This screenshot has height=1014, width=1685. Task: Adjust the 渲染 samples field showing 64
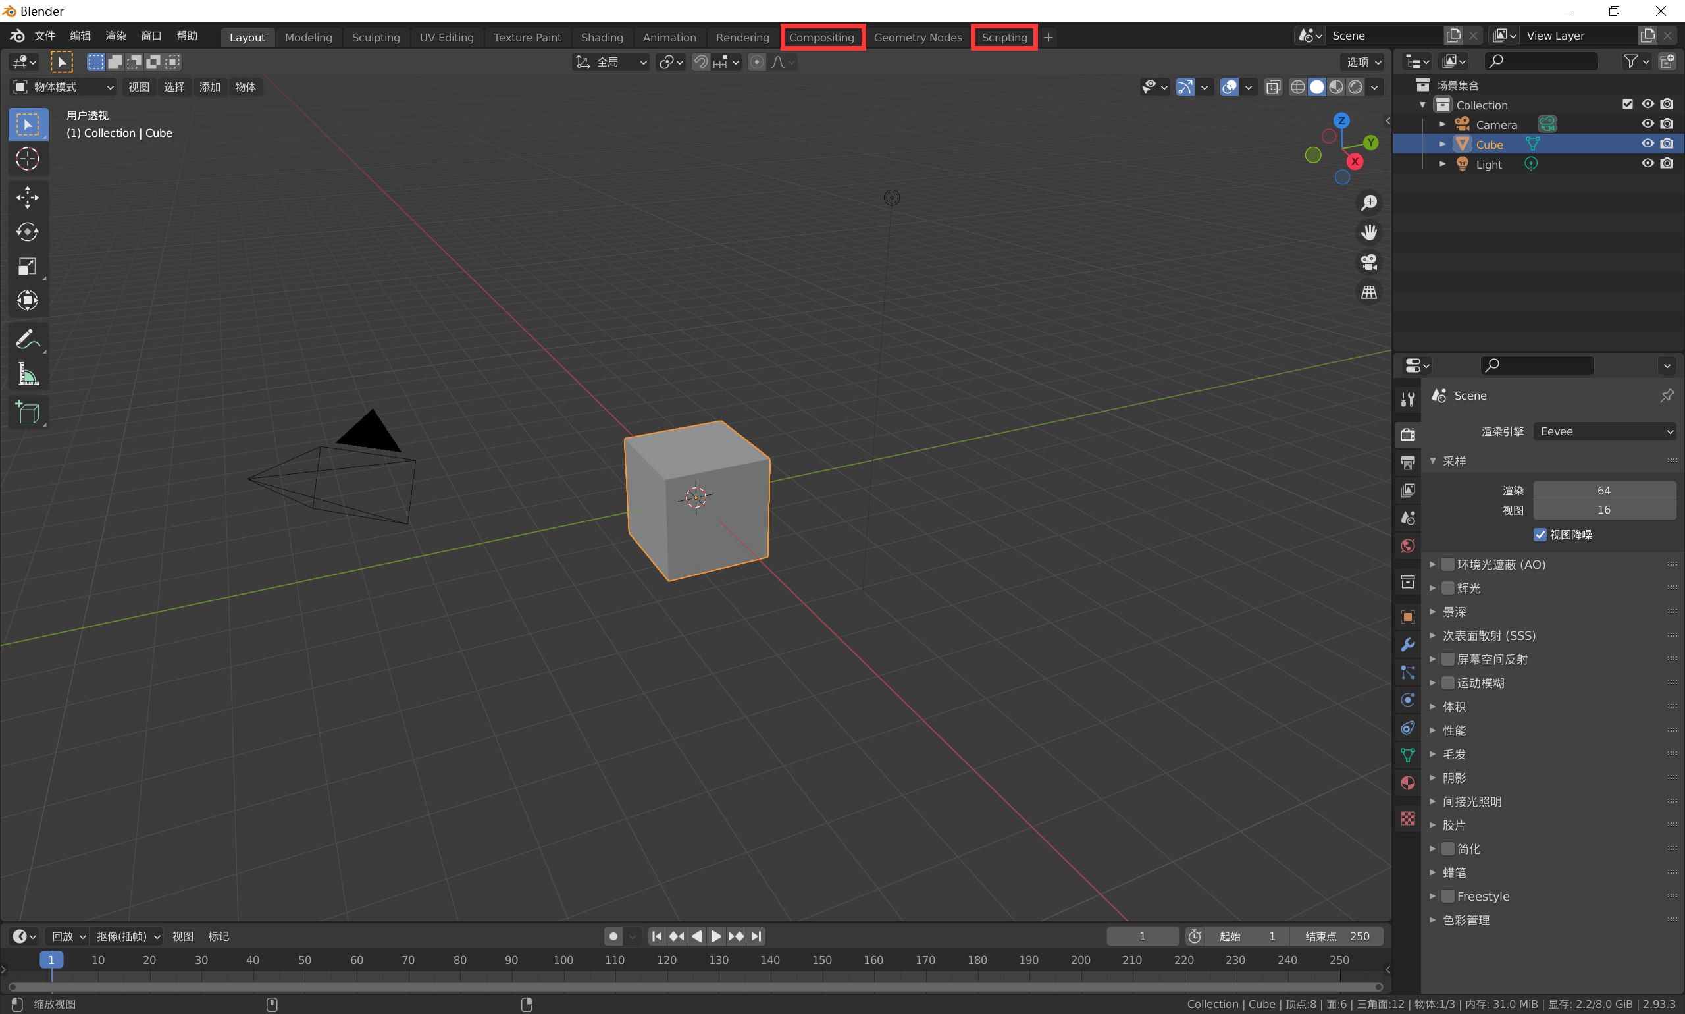click(1605, 491)
